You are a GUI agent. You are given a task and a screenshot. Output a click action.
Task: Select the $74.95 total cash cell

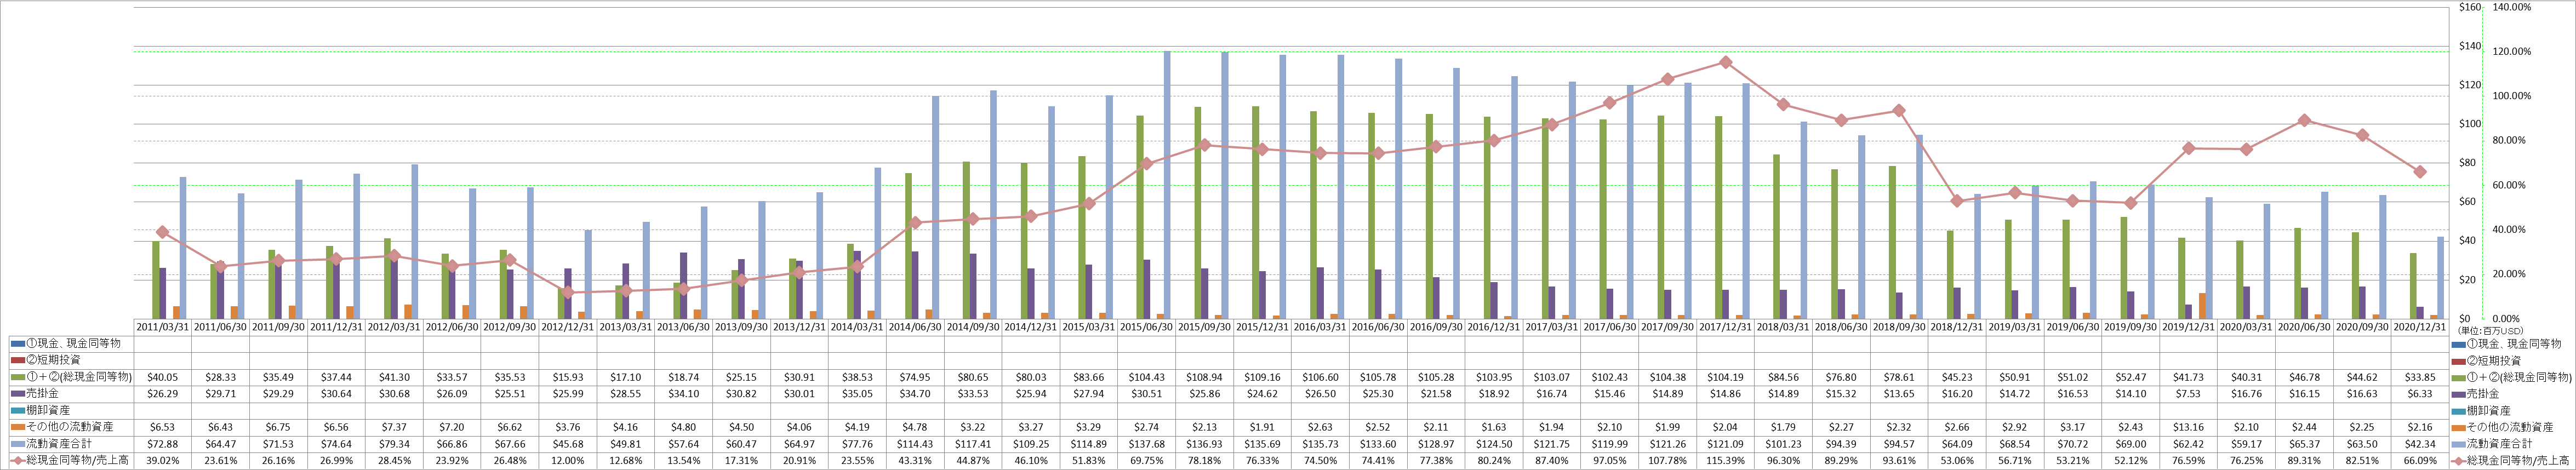tap(915, 377)
